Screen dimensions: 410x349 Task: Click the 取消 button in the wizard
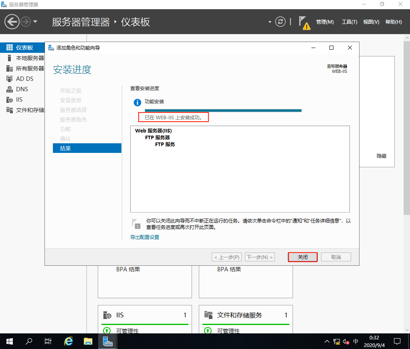[336, 257]
